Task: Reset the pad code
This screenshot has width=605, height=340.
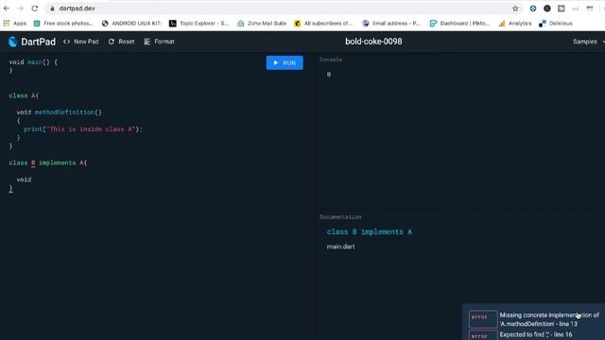Action: (122, 42)
